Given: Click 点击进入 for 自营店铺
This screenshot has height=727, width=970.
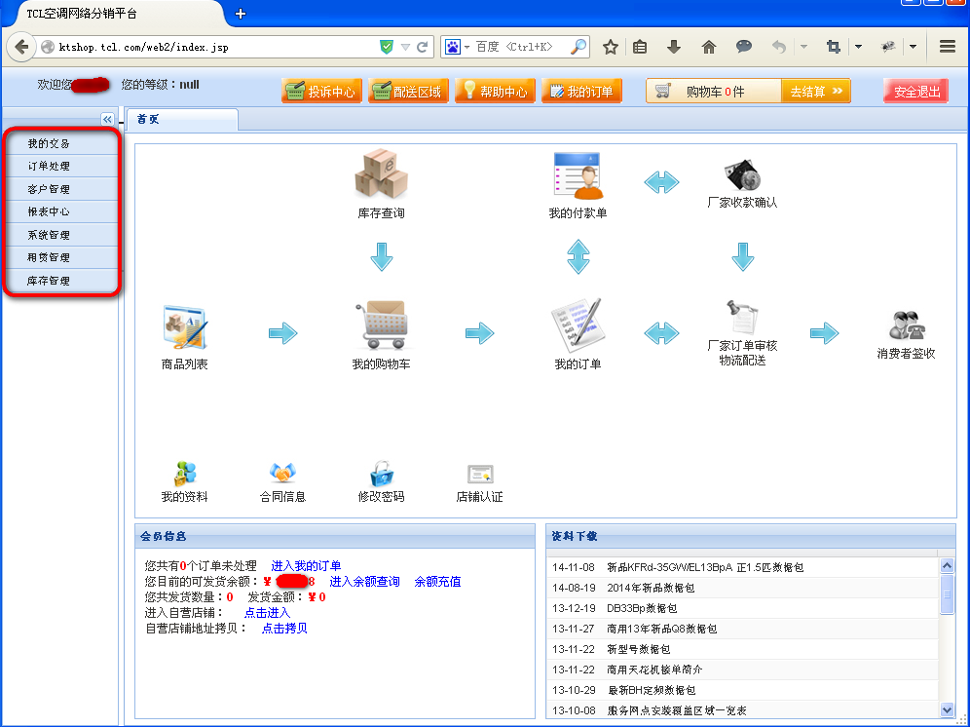Looking at the screenshot, I should tap(267, 613).
